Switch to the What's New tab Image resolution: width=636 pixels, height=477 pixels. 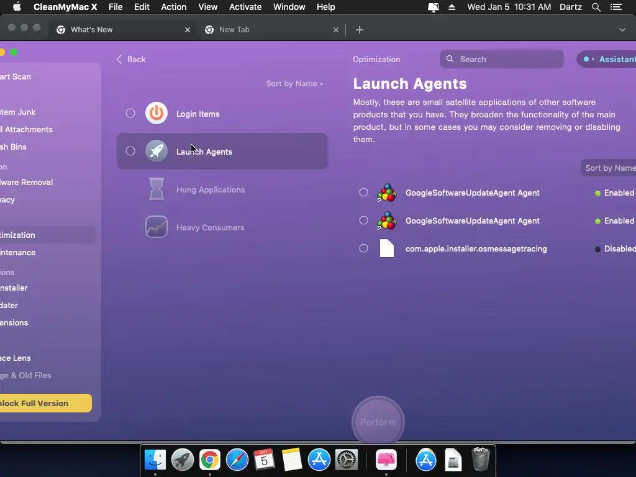[124, 30]
